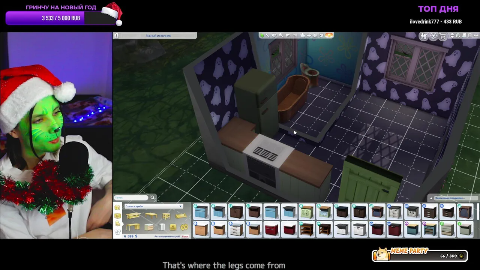Pick the light wooden open shelf thumbnail
Viewport: 480px width, 270px height.
(307, 229)
